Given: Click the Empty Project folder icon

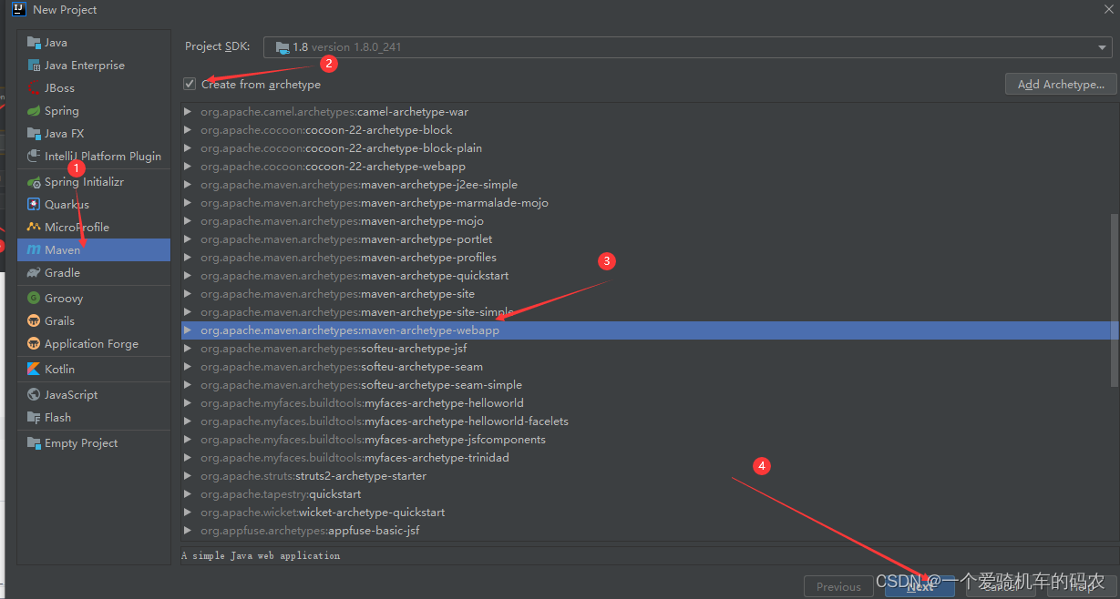Looking at the screenshot, I should [x=34, y=443].
